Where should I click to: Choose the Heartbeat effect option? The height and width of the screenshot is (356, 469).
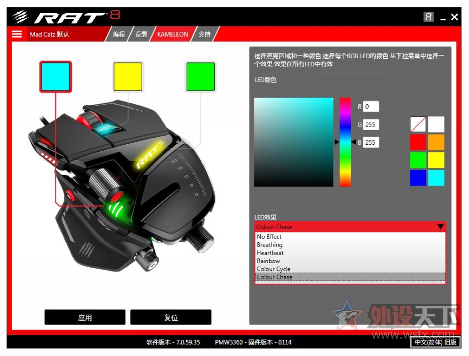tap(270, 253)
